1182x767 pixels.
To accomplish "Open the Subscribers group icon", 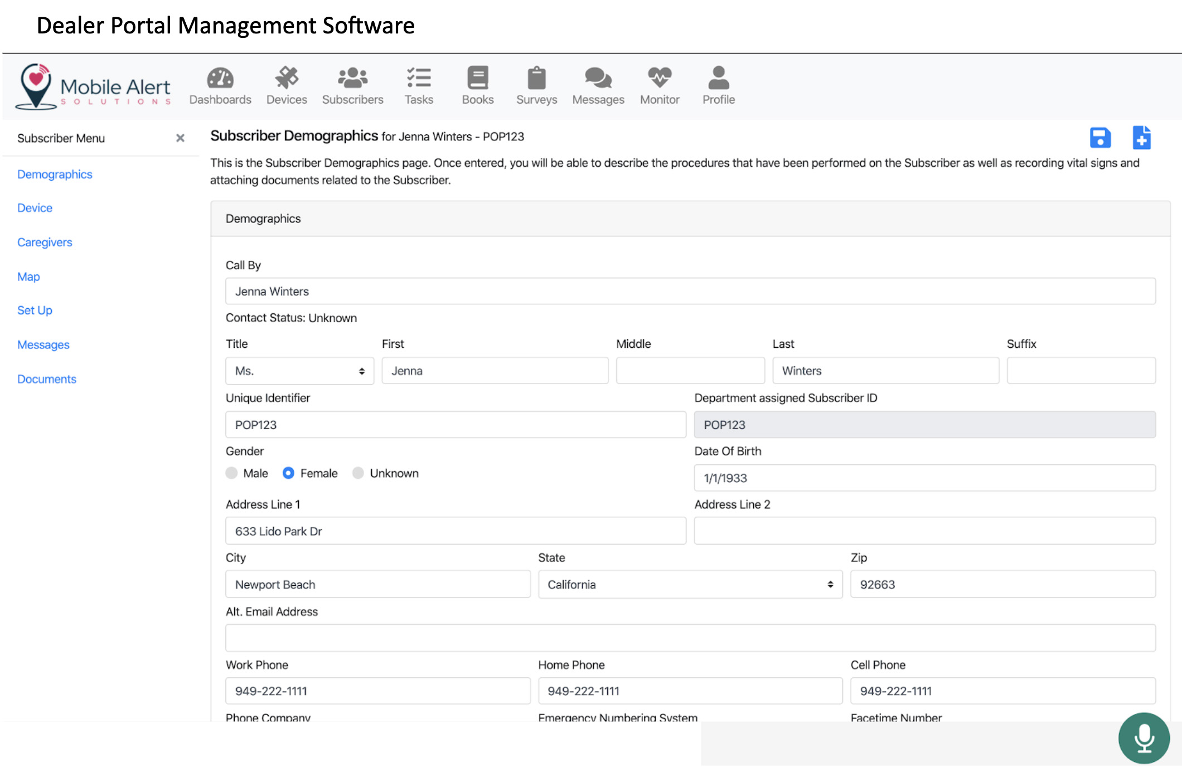I will tap(352, 79).
